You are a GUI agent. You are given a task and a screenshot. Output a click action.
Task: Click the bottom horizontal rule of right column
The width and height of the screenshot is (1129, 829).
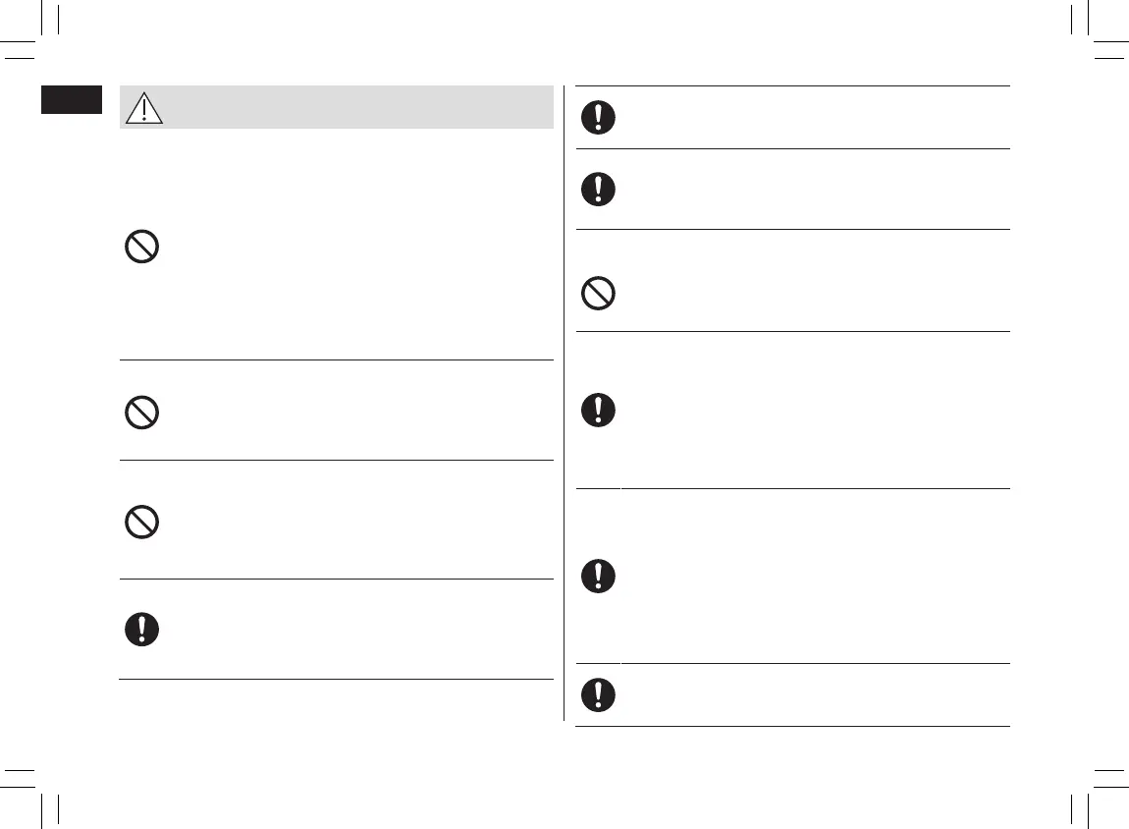coord(792,727)
